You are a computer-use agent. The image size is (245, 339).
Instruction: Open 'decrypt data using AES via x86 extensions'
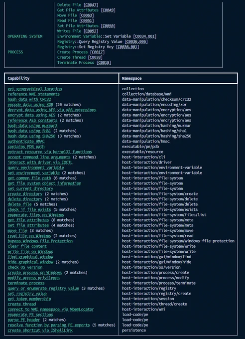click(52, 110)
